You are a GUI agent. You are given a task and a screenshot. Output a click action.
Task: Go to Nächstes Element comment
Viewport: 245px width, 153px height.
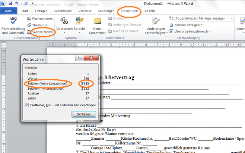coord(123,31)
